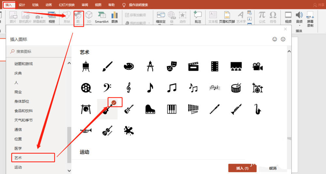
Task: Choose the electric guitar icon
Action: (129, 109)
